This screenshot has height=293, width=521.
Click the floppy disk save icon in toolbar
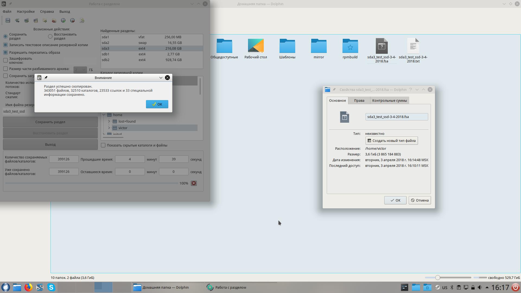8,20
